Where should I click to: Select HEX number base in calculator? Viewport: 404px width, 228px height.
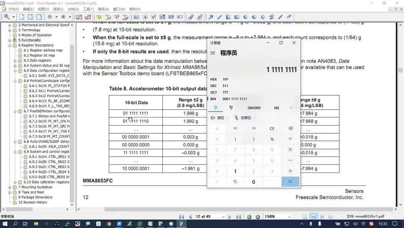(214, 79)
